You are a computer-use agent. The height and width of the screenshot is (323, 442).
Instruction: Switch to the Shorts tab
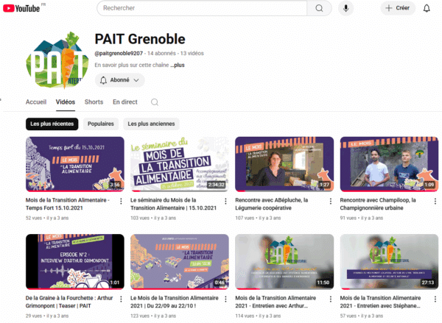(94, 102)
